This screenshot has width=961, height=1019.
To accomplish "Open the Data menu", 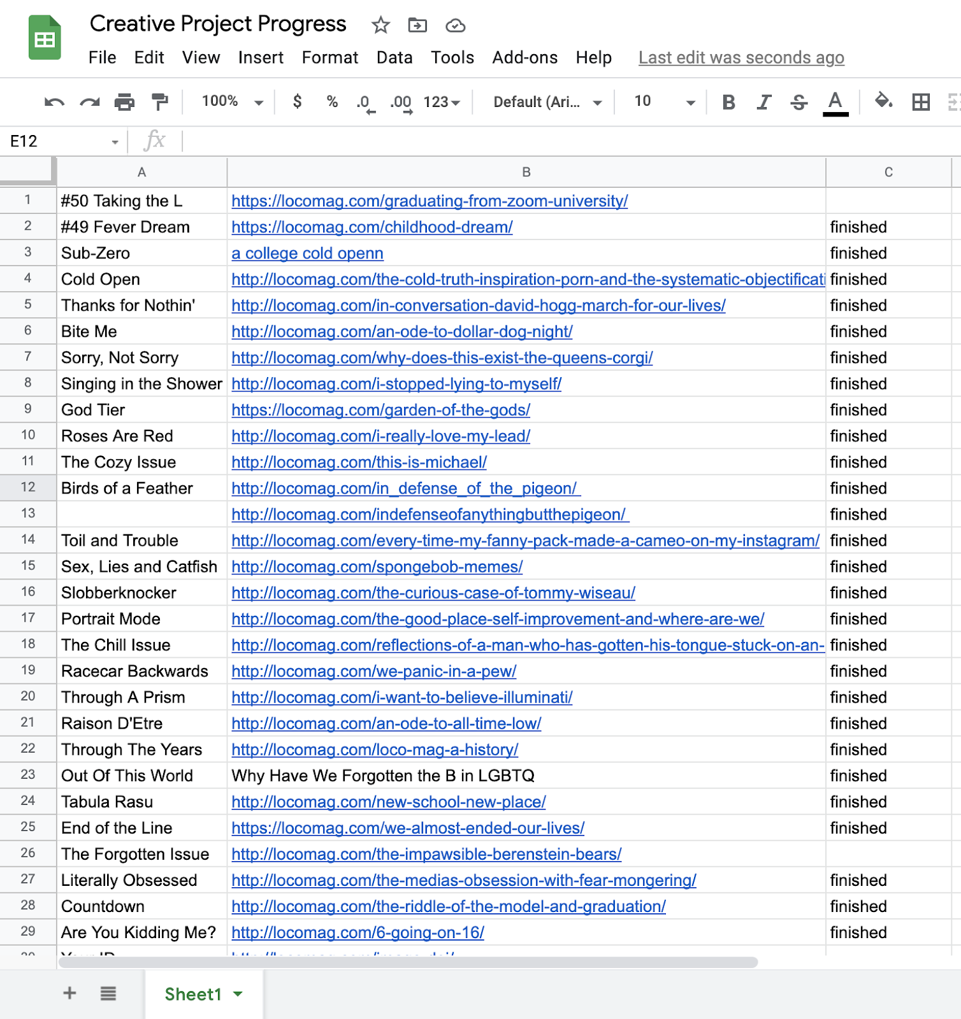I will point(394,58).
